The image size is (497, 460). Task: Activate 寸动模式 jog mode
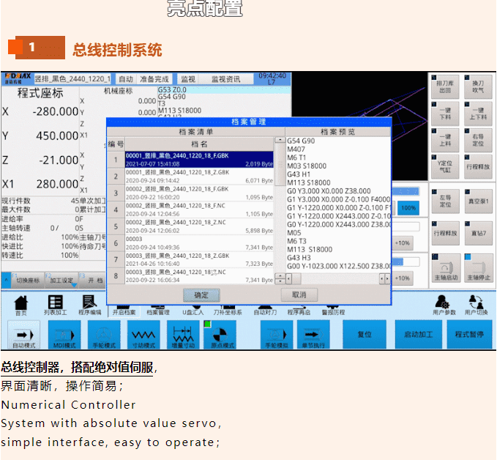pos(143,335)
